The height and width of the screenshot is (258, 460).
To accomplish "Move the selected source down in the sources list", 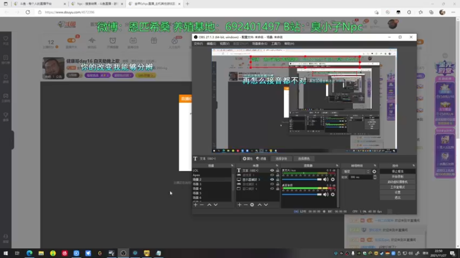I will [266, 205].
